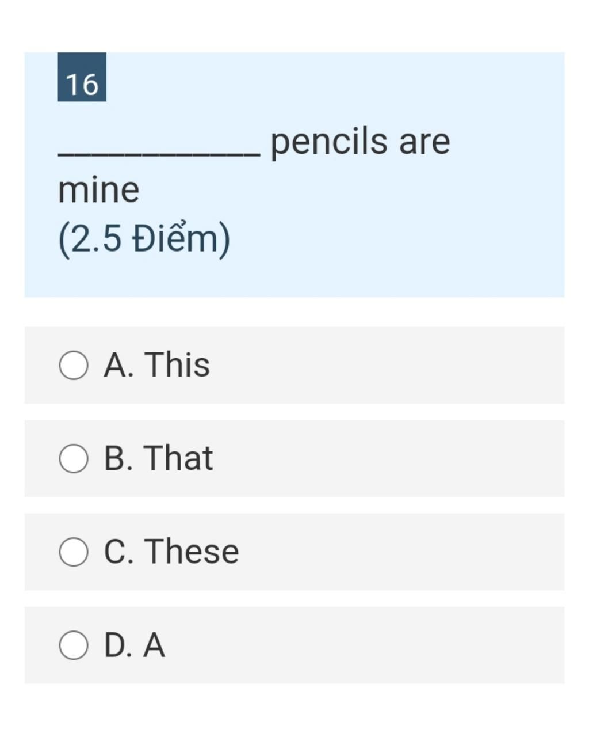Click the 'C. These' answer text
This screenshot has width=589, height=737.
171,552
